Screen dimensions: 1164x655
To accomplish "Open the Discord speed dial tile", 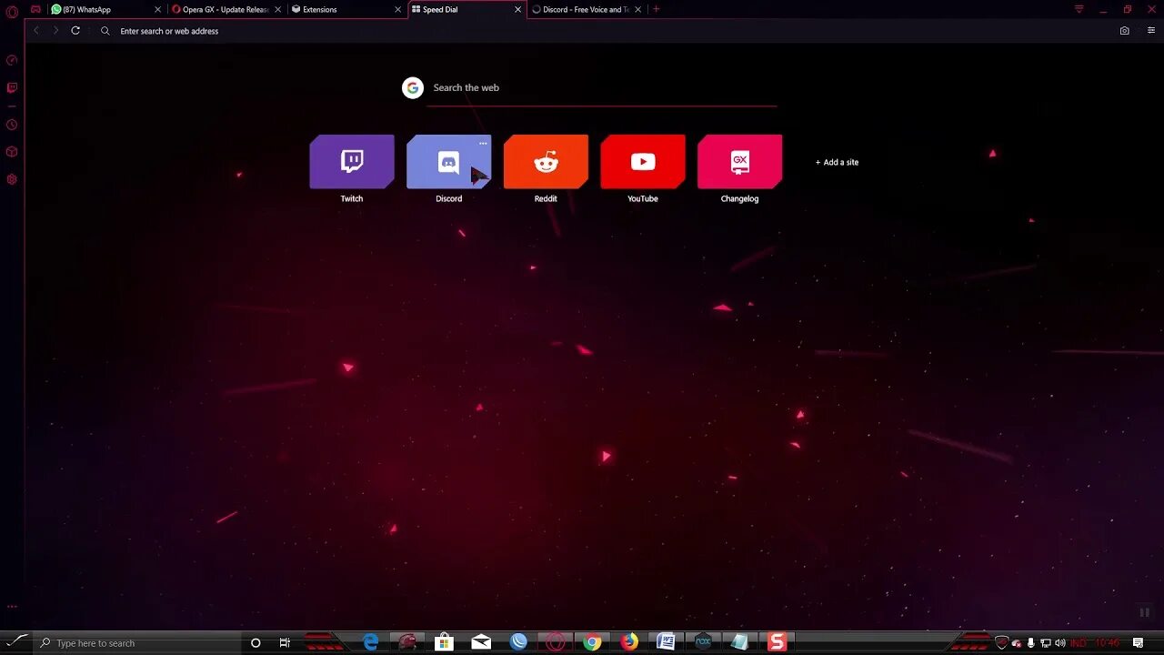I will 448,162.
